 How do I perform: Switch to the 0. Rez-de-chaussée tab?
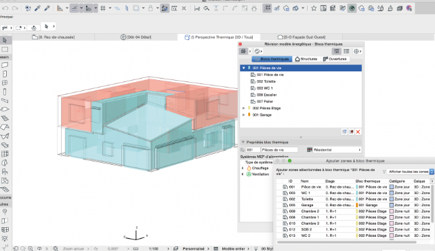pos(54,37)
